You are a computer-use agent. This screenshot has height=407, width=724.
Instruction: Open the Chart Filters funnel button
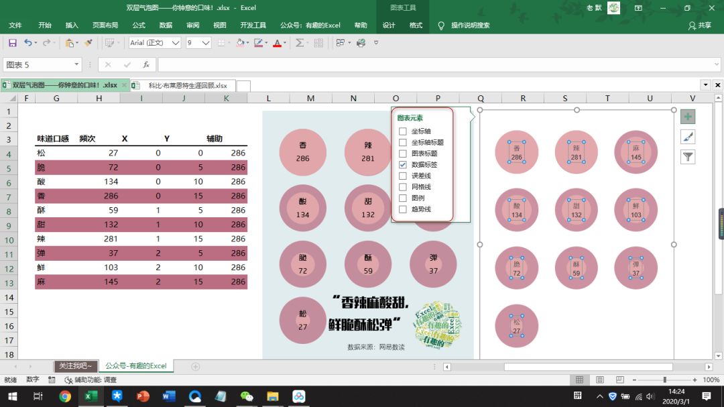coord(688,157)
